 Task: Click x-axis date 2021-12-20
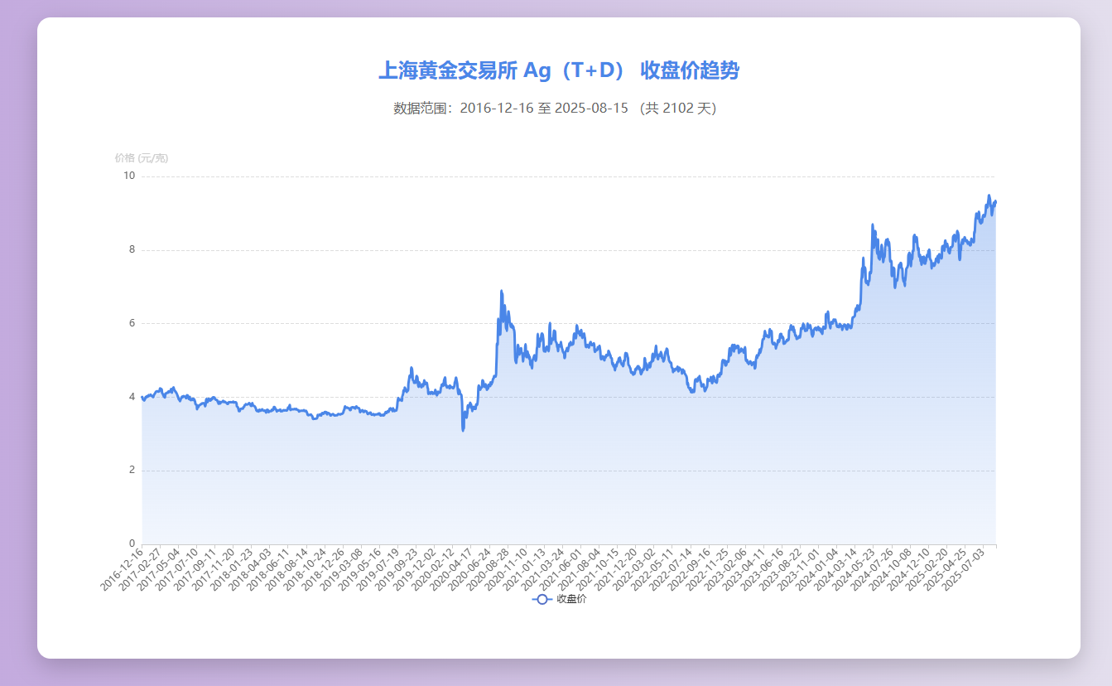point(614,569)
